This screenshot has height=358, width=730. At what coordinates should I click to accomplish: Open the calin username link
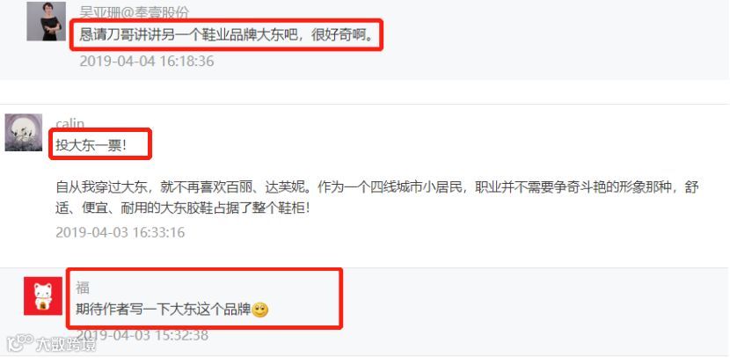tap(69, 124)
